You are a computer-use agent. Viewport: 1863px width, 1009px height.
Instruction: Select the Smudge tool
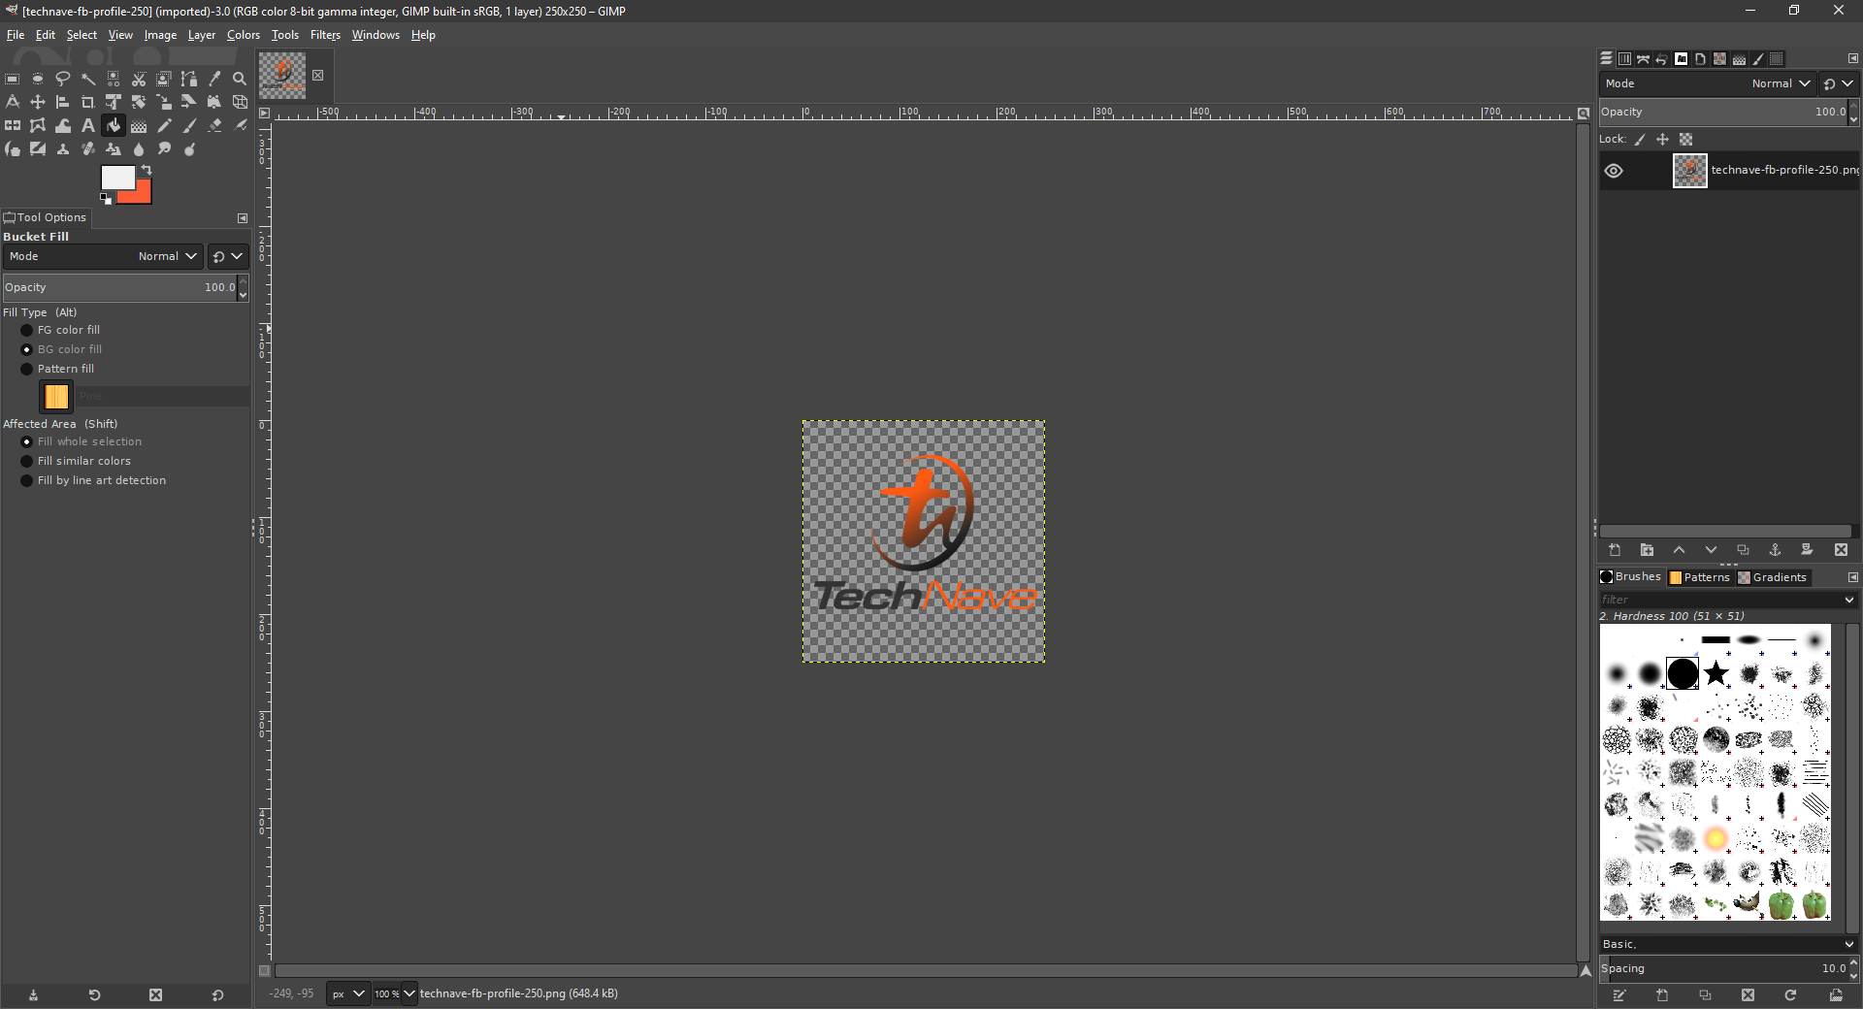click(x=164, y=148)
